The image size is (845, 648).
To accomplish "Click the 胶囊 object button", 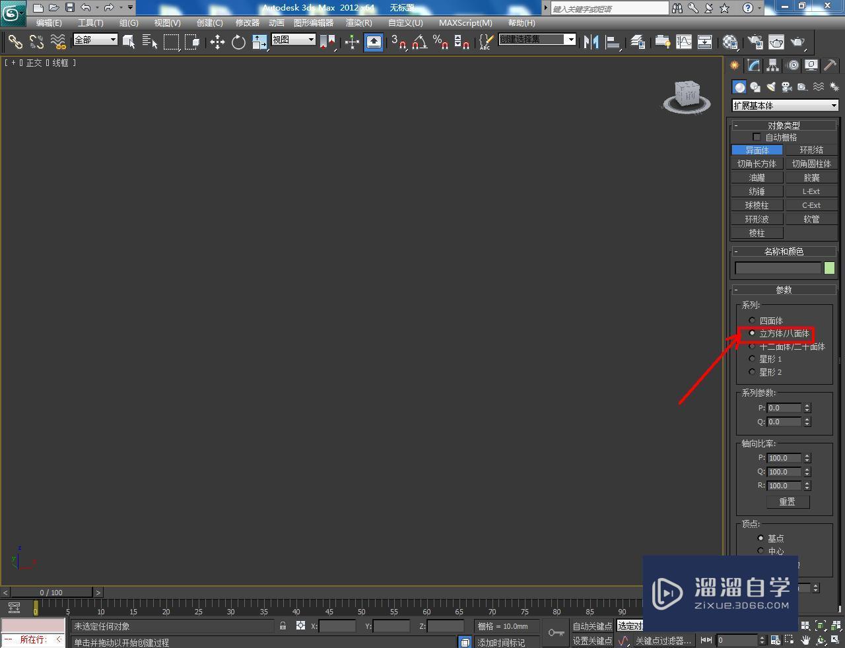I will coord(811,178).
